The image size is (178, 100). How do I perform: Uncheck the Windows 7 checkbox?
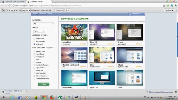pyautogui.click(x=34, y=44)
